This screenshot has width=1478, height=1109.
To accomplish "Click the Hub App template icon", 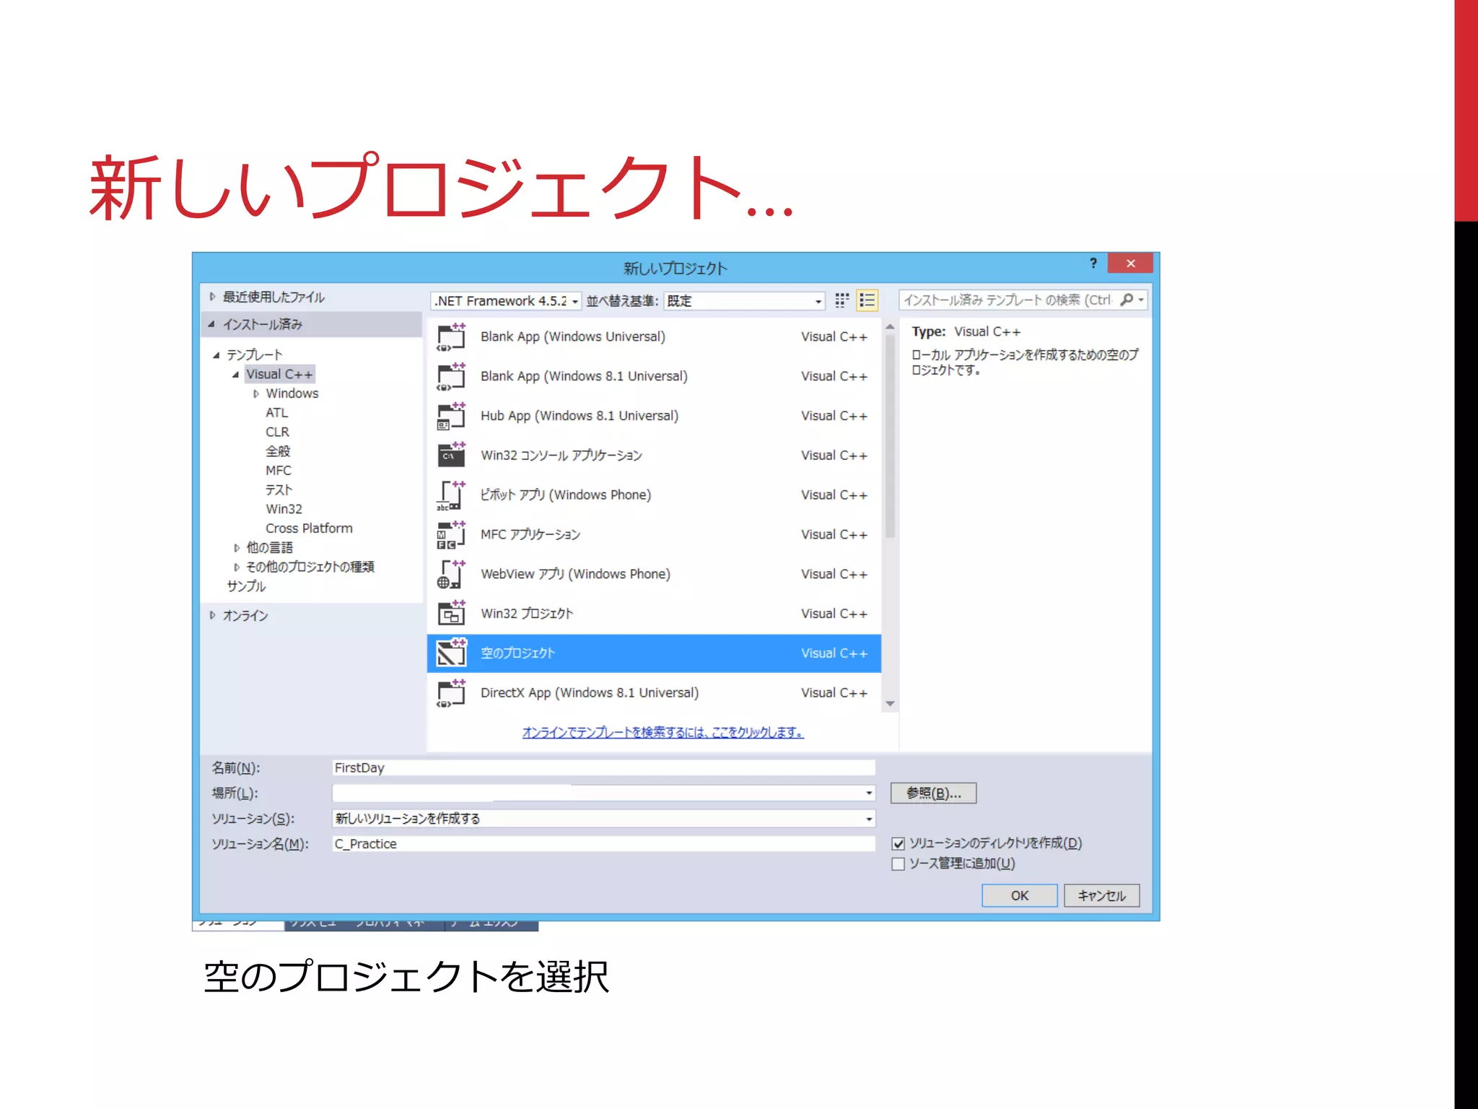I will click(451, 417).
